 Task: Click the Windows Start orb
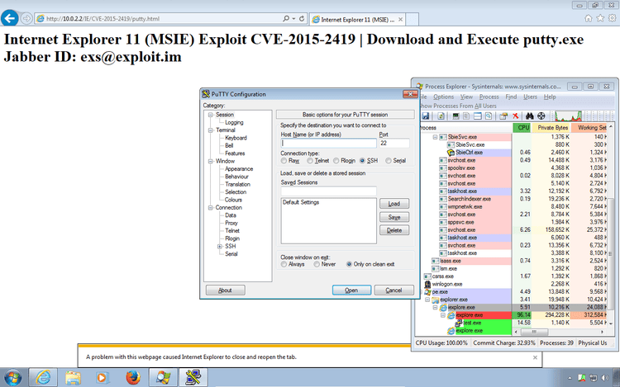(x=12, y=378)
